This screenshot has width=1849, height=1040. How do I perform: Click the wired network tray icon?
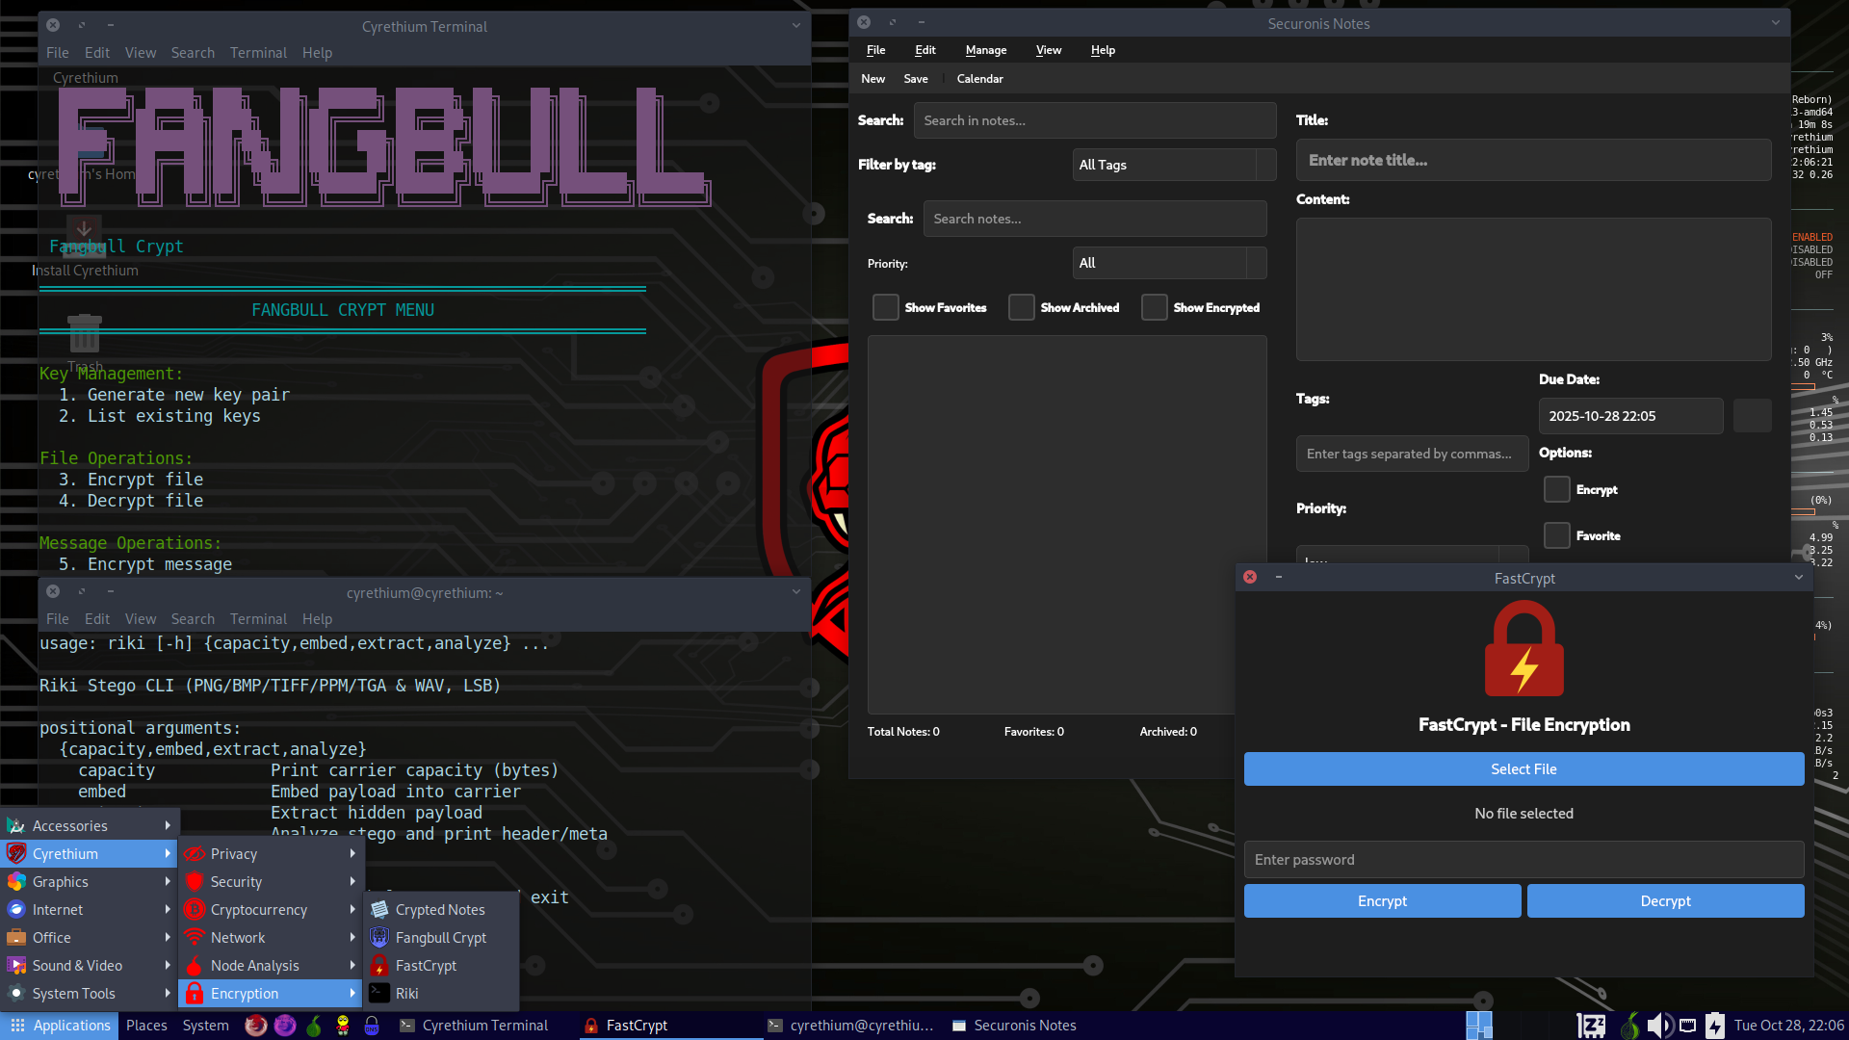click(1687, 1026)
